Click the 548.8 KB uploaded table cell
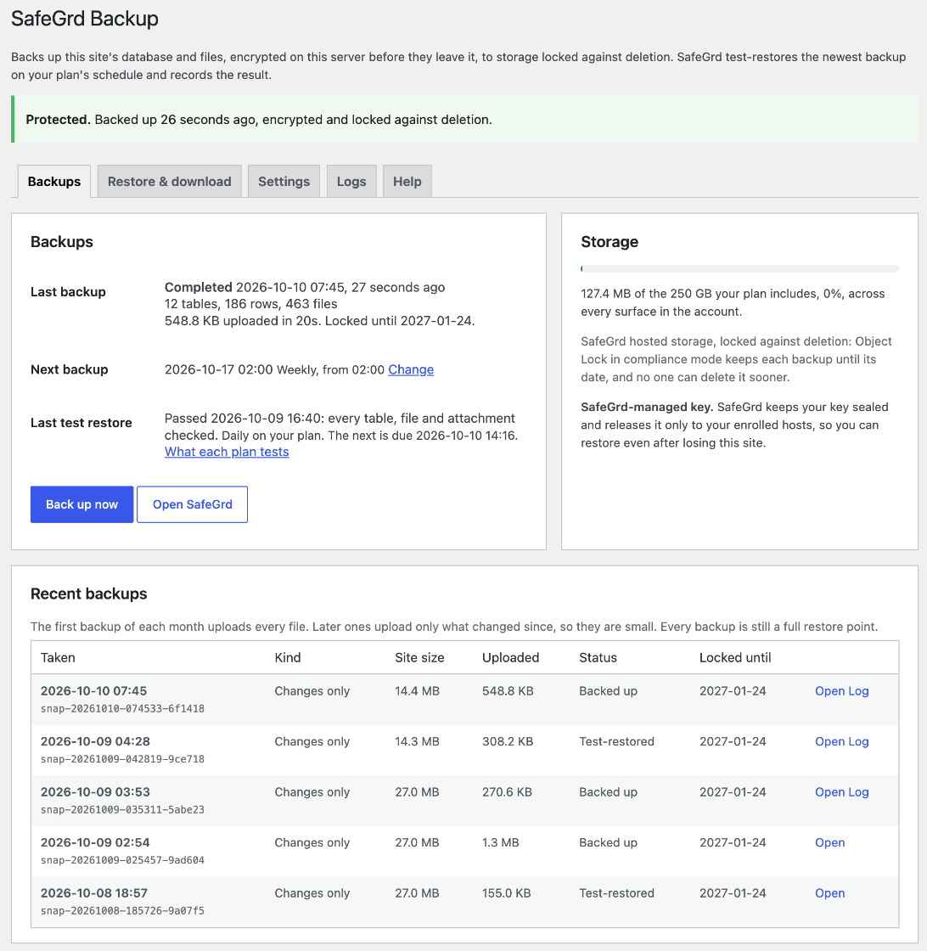 (x=508, y=691)
